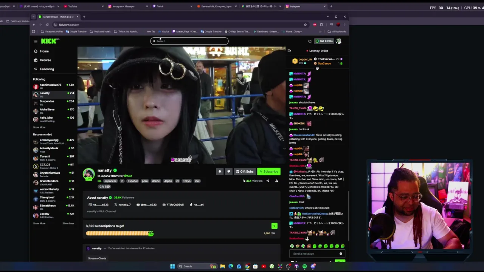This screenshot has width=484, height=272.
Task: Click the notification bell for nanatty
Action: tap(220, 172)
